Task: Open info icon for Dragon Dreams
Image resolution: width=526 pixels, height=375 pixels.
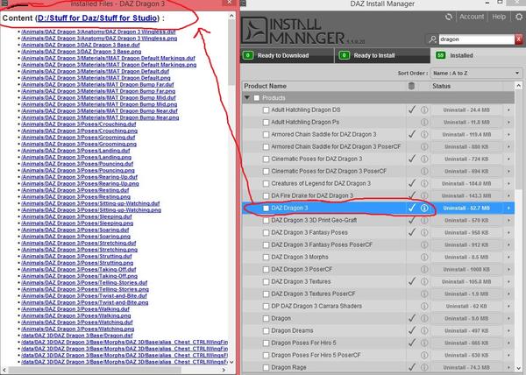Action: click(424, 330)
